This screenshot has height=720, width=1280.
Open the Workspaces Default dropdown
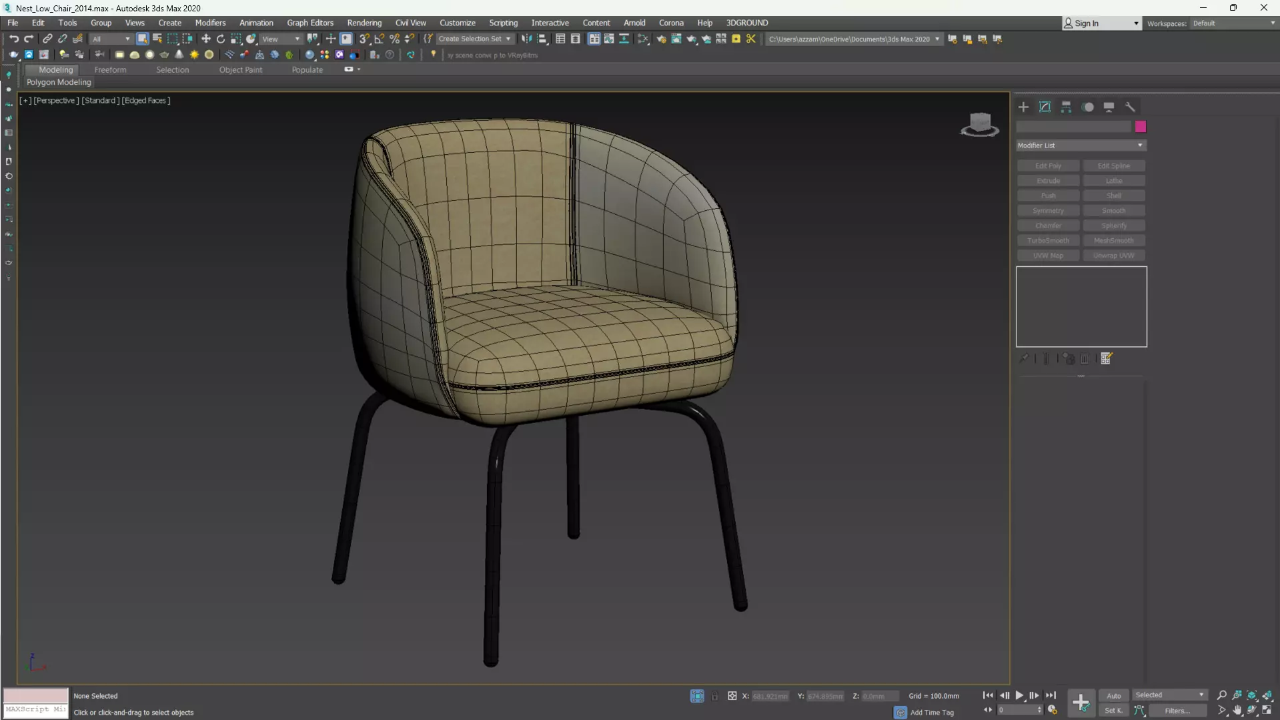point(1233,23)
